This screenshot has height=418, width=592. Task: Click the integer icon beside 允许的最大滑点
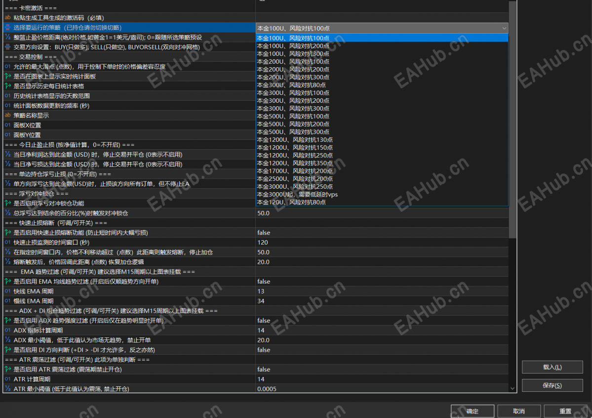click(7, 67)
